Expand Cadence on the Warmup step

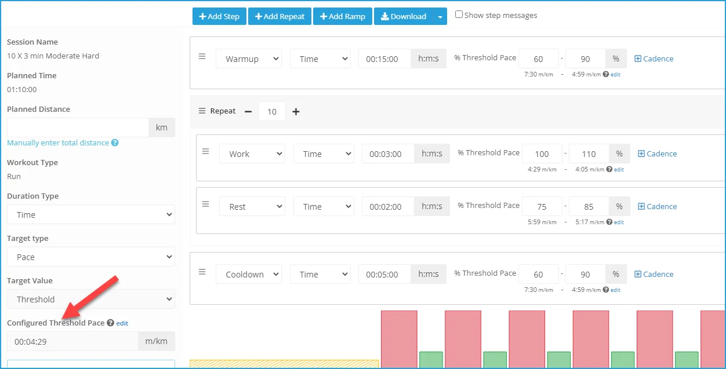[x=654, y=59]
